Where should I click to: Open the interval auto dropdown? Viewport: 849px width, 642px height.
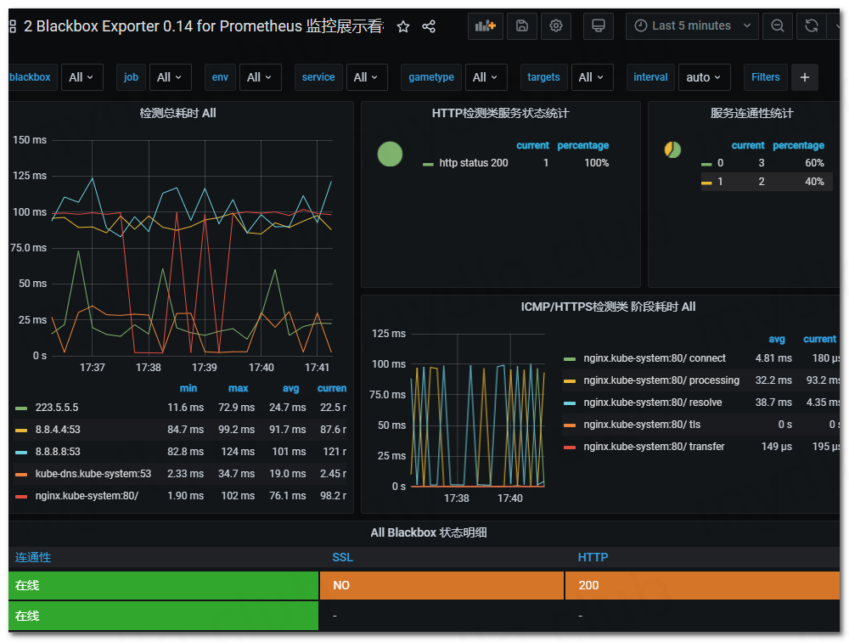coord(704,77)
